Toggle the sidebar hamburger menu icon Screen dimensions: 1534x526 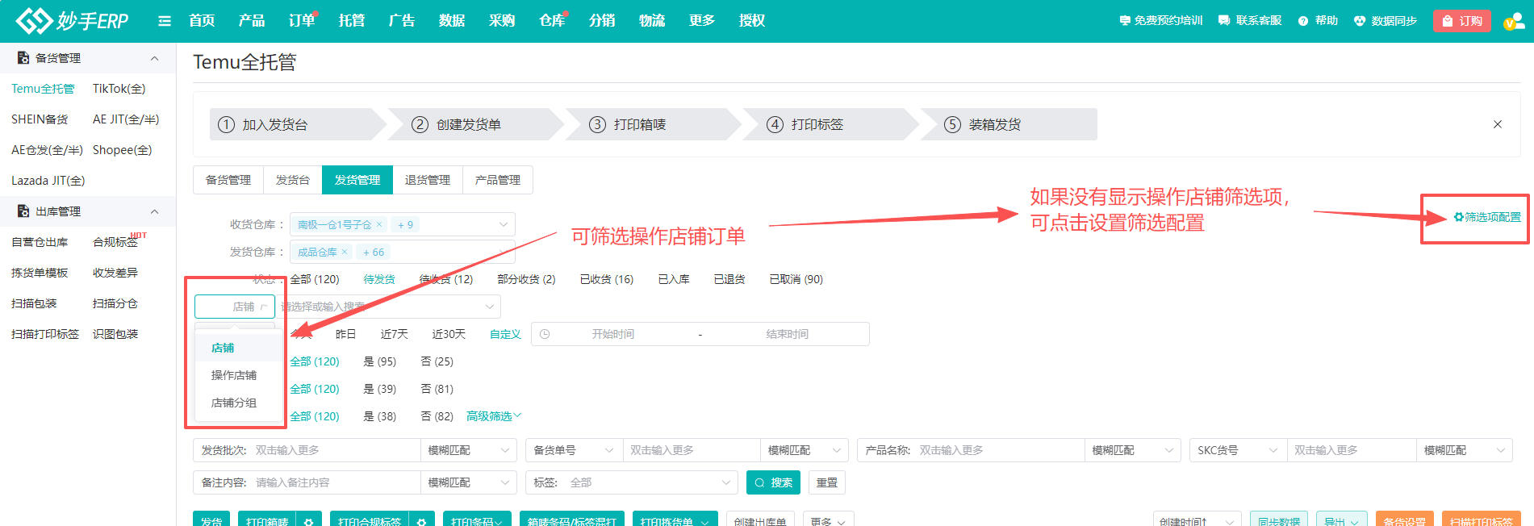point(165,21)
